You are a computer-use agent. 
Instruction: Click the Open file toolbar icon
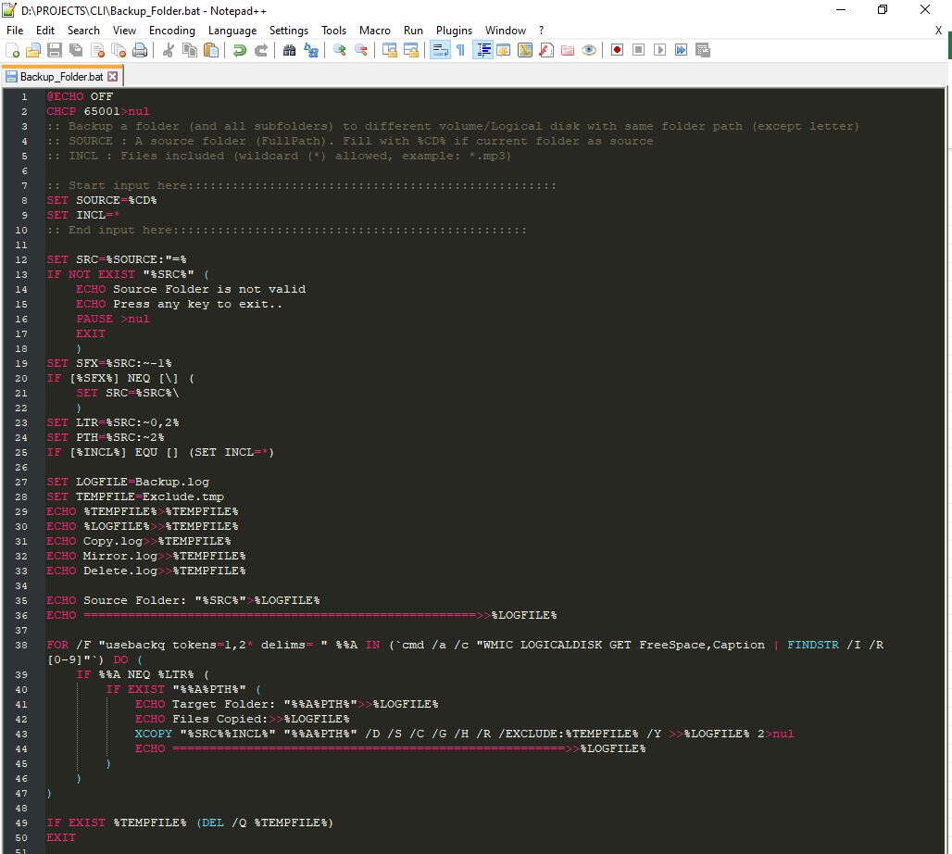pos(33,50)
